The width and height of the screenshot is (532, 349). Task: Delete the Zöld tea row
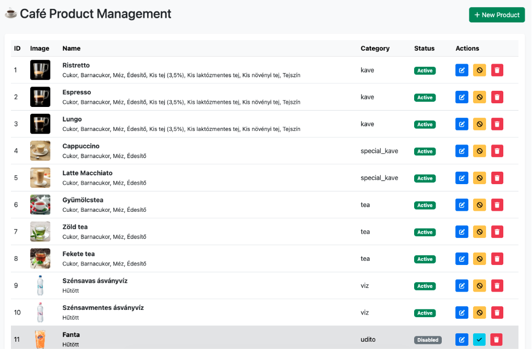(x=497, y=232)
